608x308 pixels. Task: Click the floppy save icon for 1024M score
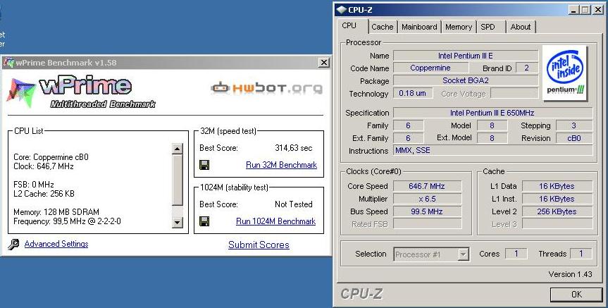(204, 221)
